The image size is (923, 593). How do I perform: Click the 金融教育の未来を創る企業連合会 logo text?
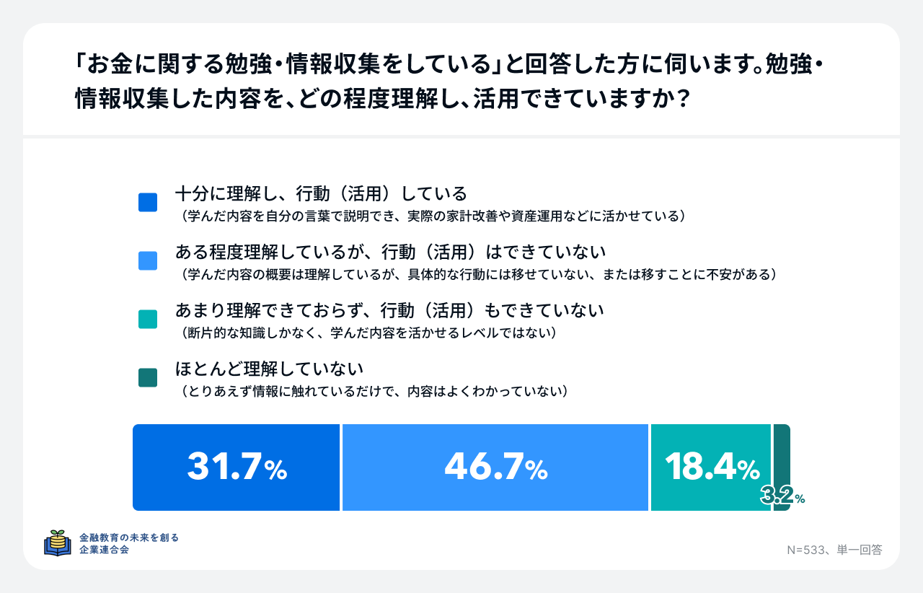click(129, 543)
